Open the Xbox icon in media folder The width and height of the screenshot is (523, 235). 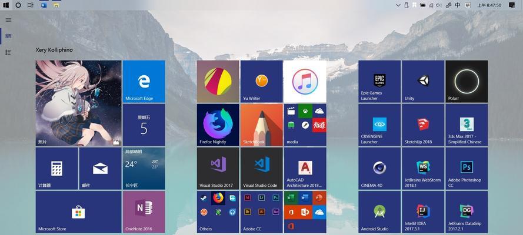pyautogui.click(x=305, y=111)
